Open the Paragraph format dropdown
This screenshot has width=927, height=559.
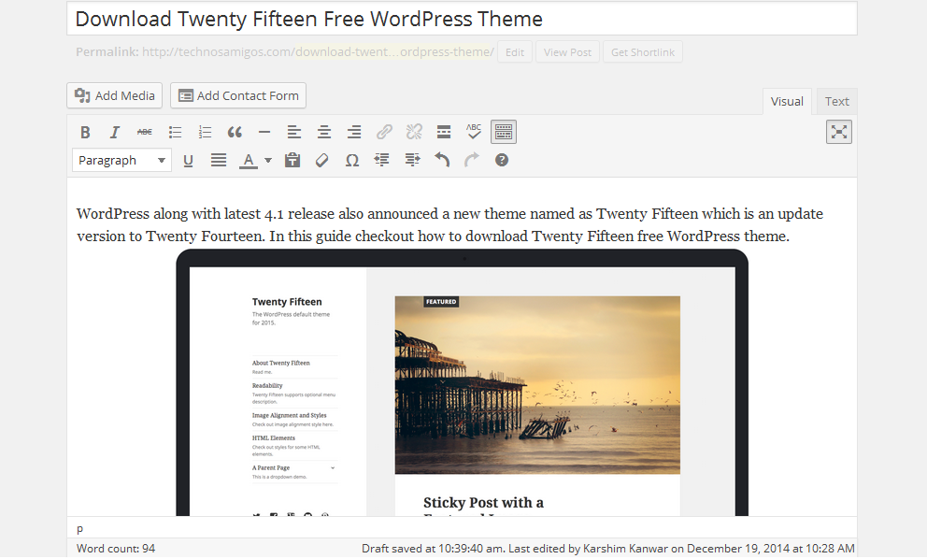121,160
